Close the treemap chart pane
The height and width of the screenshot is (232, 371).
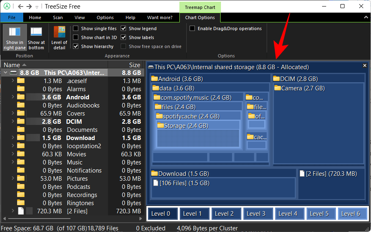[x=364, y=66]
